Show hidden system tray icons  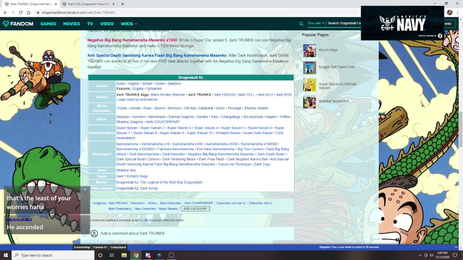[420, 255]
